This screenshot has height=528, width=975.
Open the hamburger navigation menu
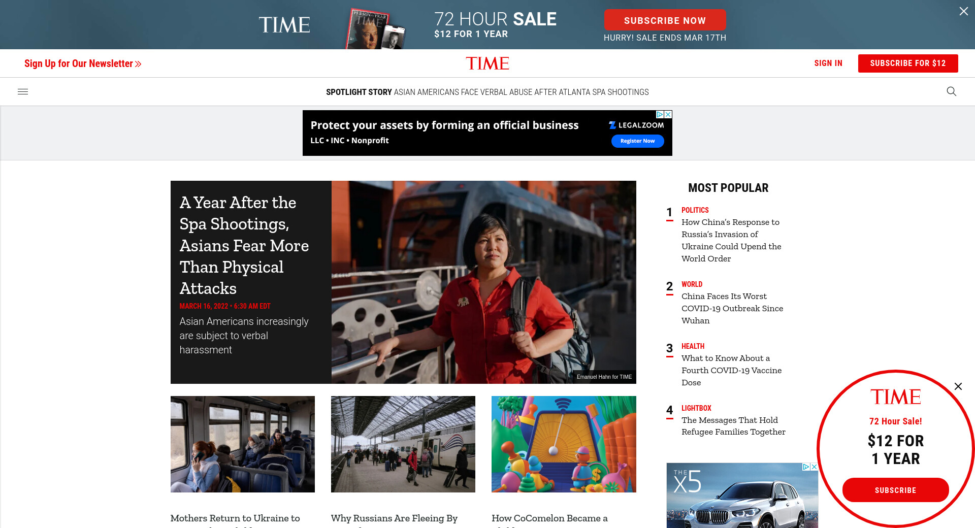coord(23,92)
